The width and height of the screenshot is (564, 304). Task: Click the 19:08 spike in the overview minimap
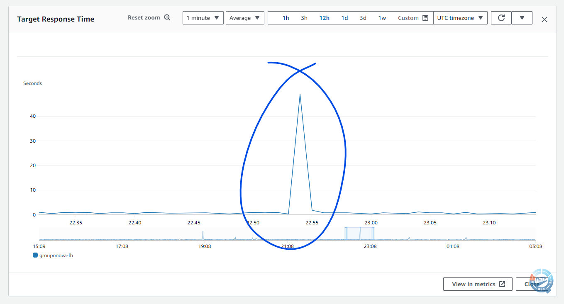pos(203,235)
